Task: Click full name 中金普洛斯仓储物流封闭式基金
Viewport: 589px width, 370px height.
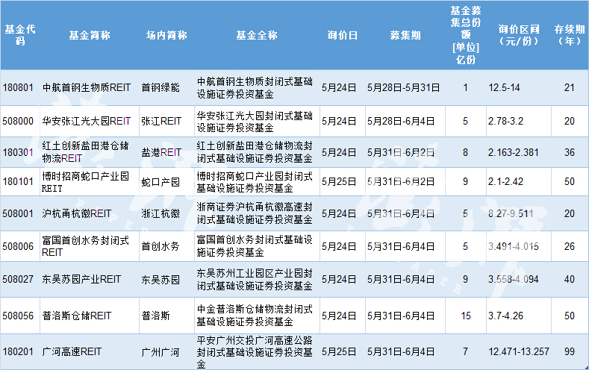Action: [x=255, y=316]
